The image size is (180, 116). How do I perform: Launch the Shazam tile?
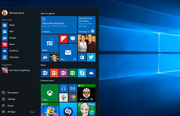[68, 109]
